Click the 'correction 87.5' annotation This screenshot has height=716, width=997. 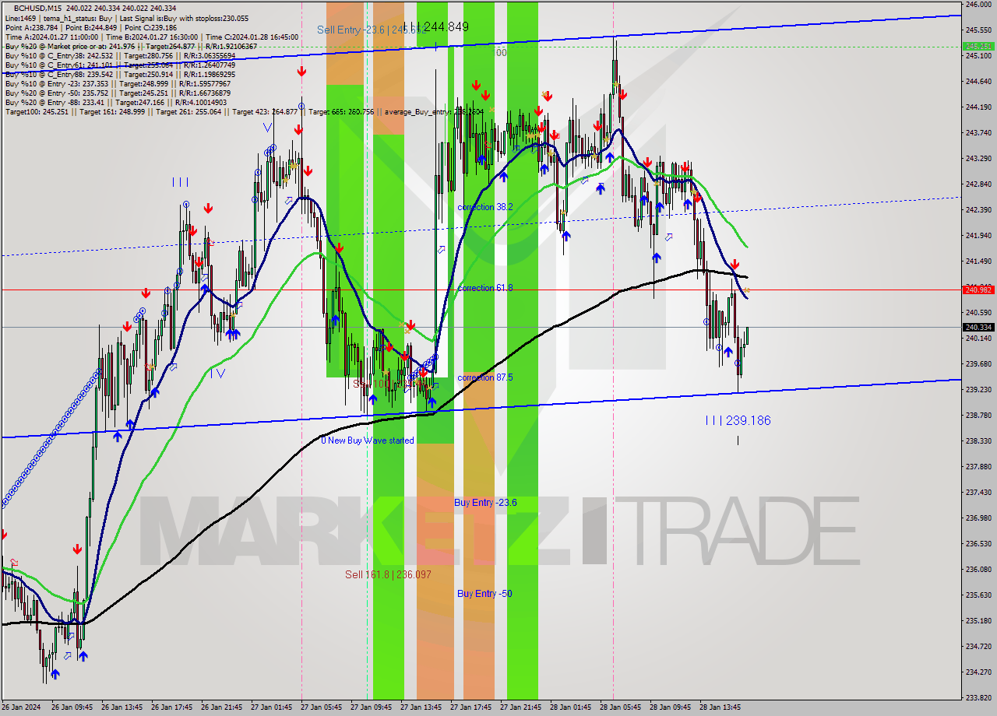(485, 377)
